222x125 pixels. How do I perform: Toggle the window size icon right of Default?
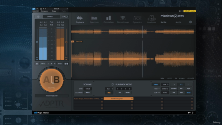(65, 17)
